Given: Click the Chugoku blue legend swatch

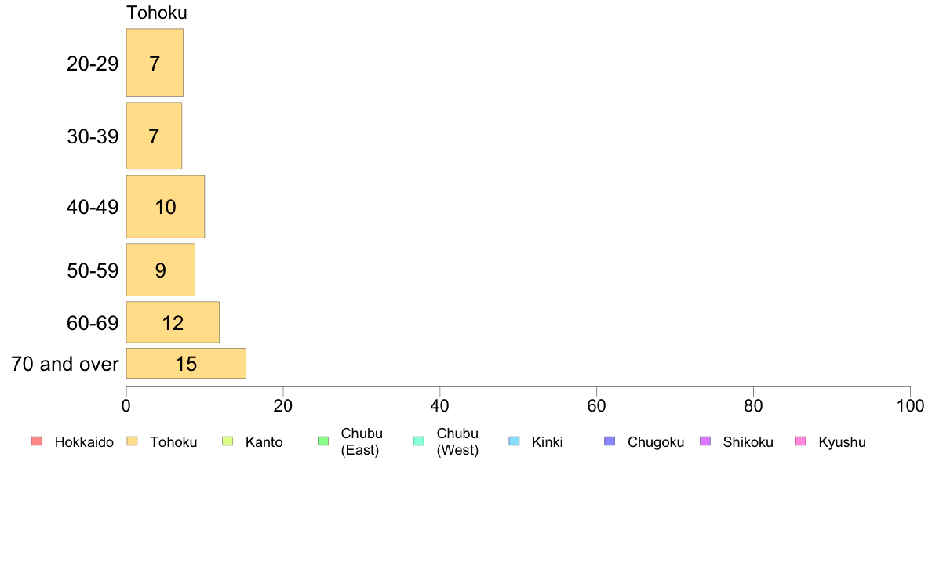Looking at the screenshot, I should pyautogui.click(x=610, y=441).
